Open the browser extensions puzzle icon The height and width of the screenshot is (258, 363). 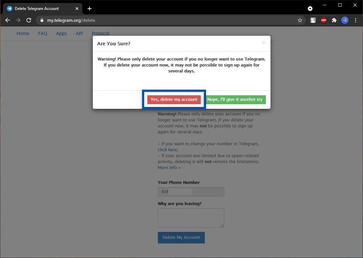334,20
